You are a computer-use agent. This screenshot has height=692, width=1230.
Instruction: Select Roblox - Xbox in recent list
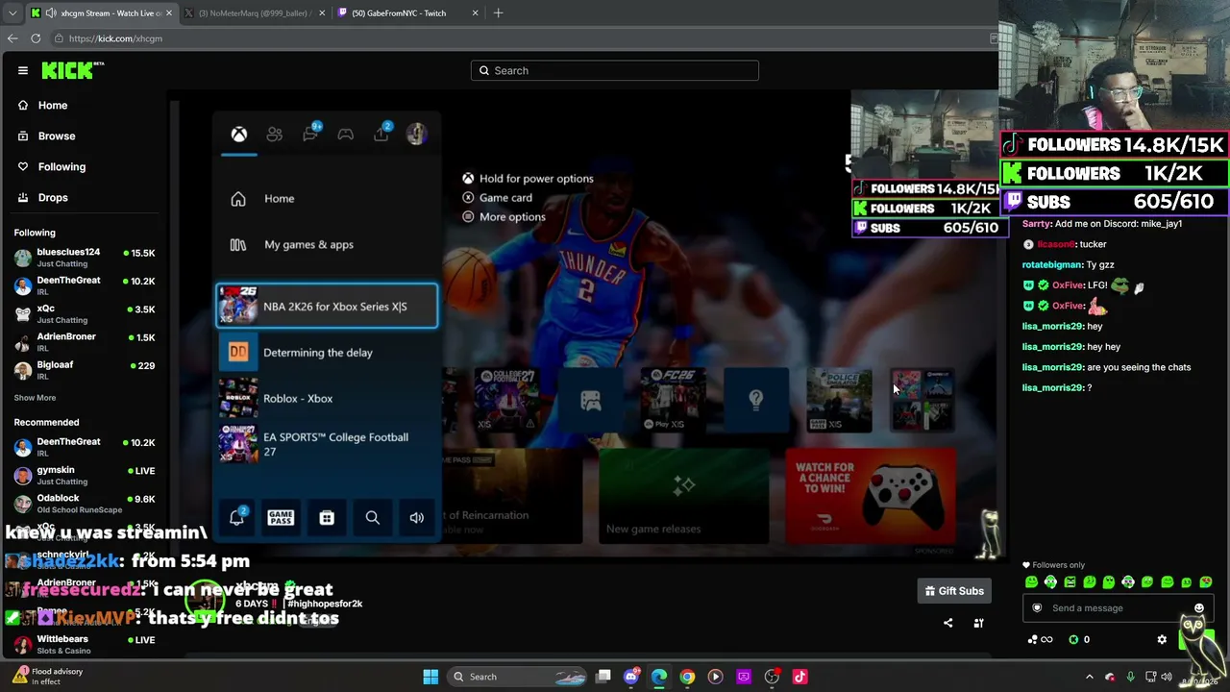[327, 399]
